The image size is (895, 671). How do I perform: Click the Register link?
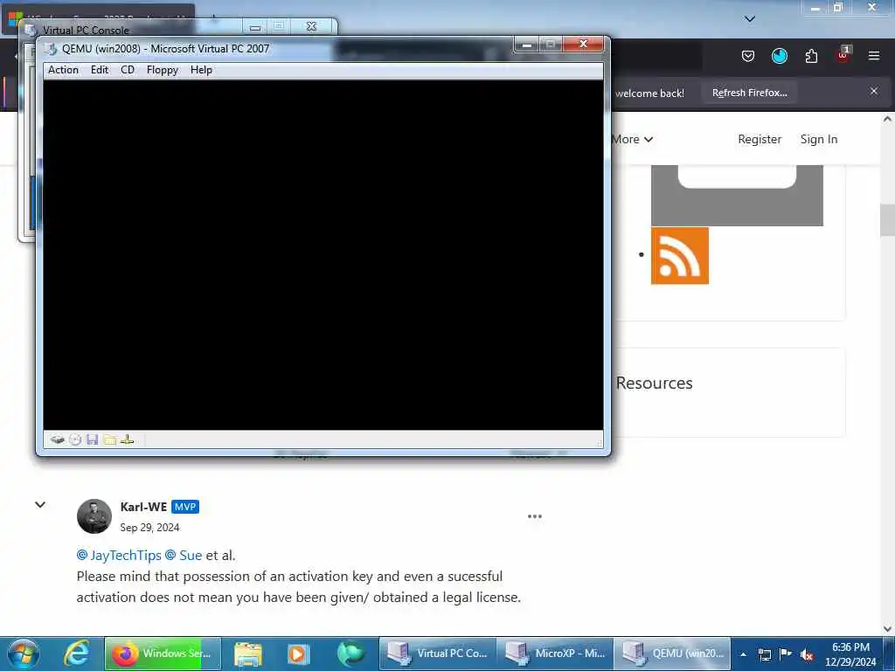pyautogui.click(x=760, y=139)
